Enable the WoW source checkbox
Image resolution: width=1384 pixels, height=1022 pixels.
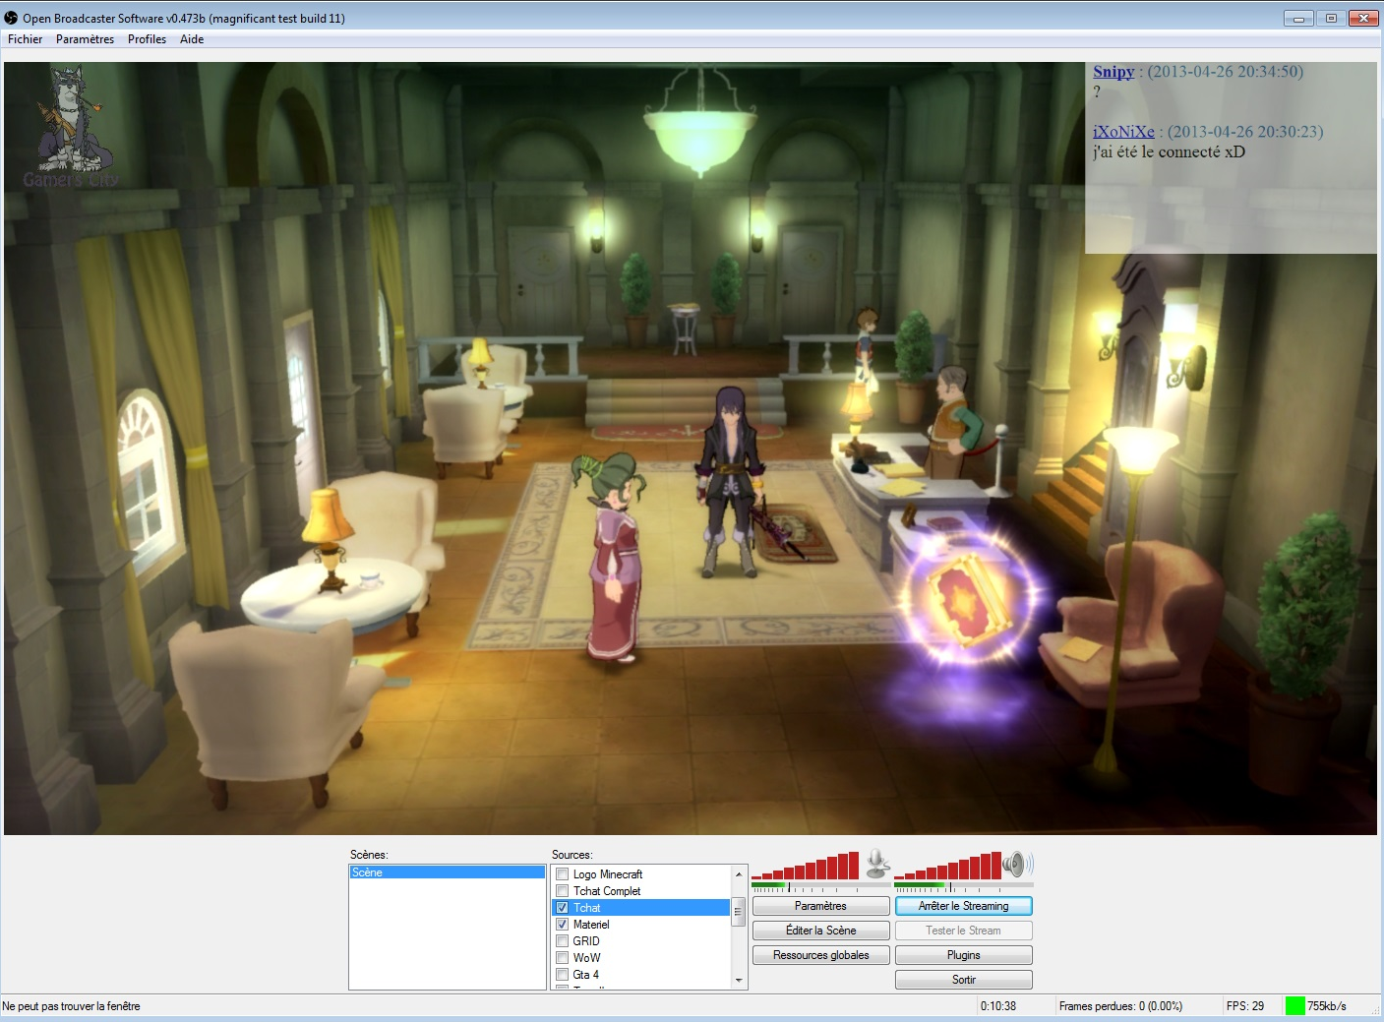563,958
